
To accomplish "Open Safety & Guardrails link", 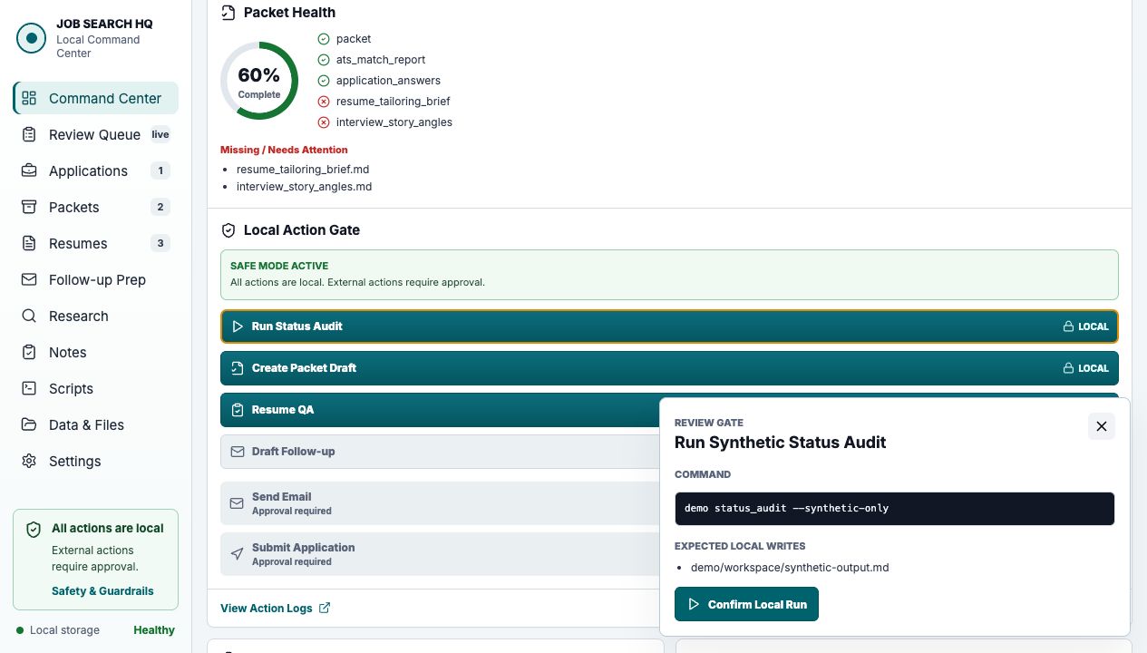I will click(102, 590).
